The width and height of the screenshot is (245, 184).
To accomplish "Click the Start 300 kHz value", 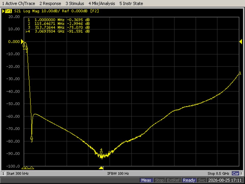I will (x=18, y=174).
